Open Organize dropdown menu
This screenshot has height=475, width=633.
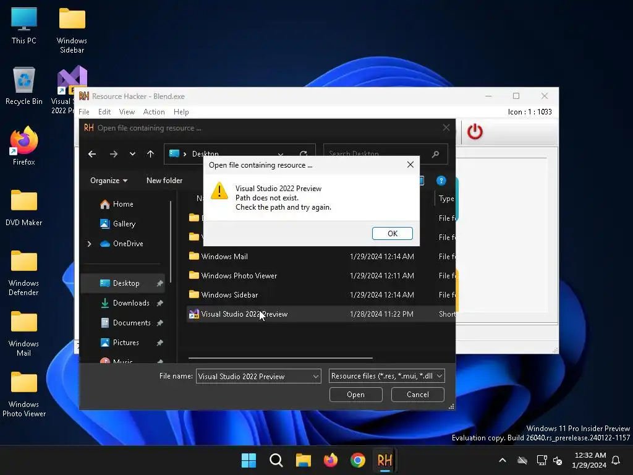pyautogui.click(x=109, y=181)
